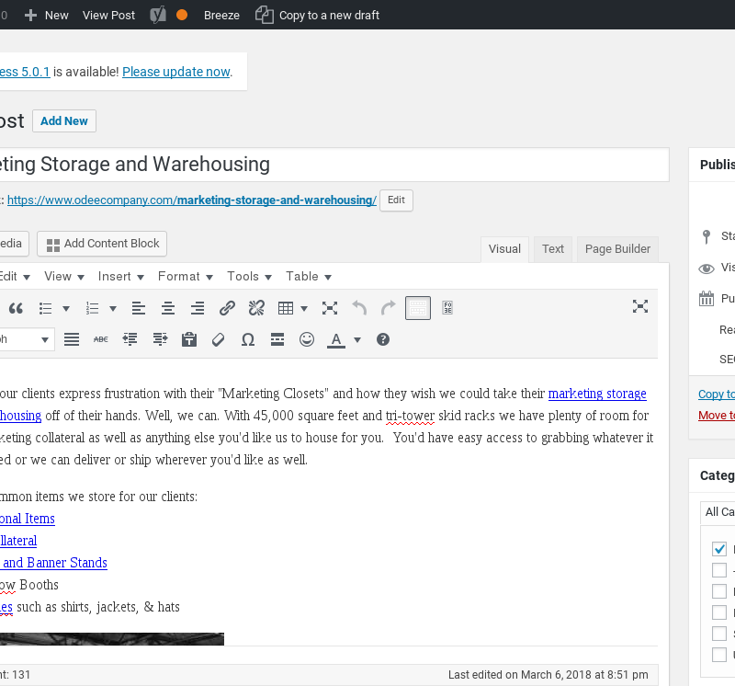Click the post title input field
The width and height of the screenshot is (735, 686).
pyautogui.click(x=331, y=165)
